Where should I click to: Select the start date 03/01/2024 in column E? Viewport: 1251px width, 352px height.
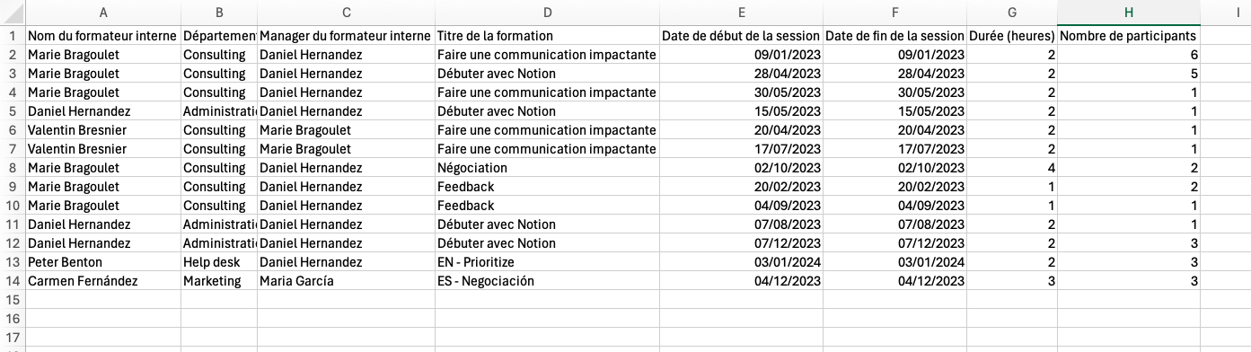(x=741, y=262)
